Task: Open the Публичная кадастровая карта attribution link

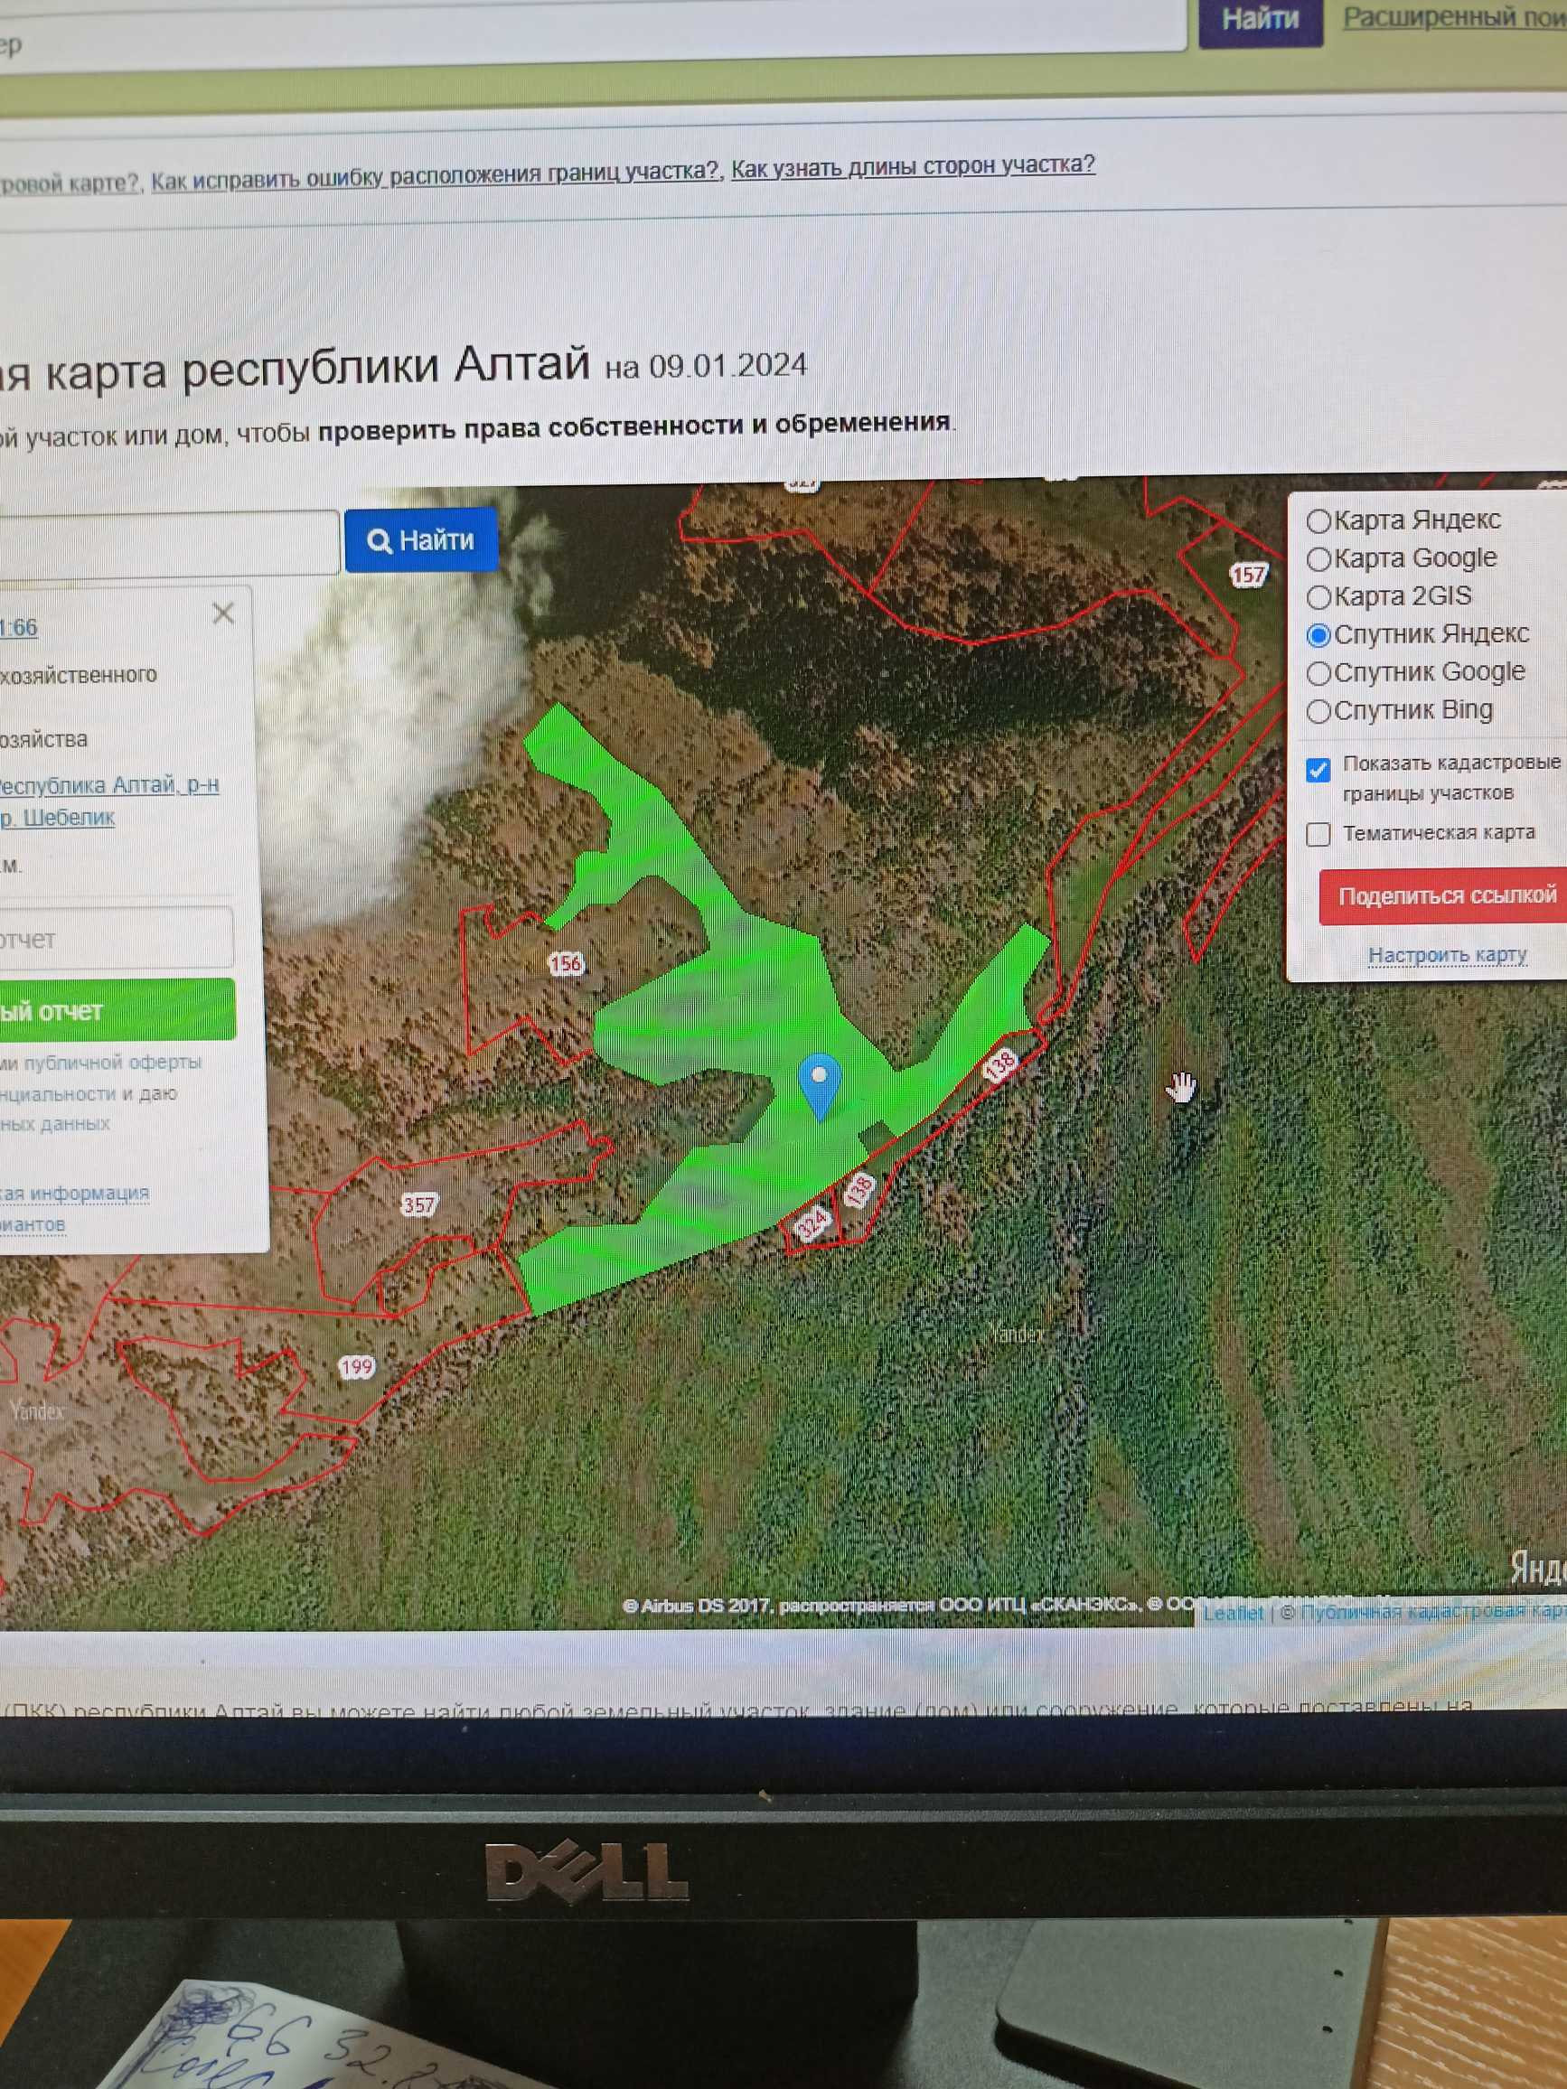Action: [1432, 1611]
